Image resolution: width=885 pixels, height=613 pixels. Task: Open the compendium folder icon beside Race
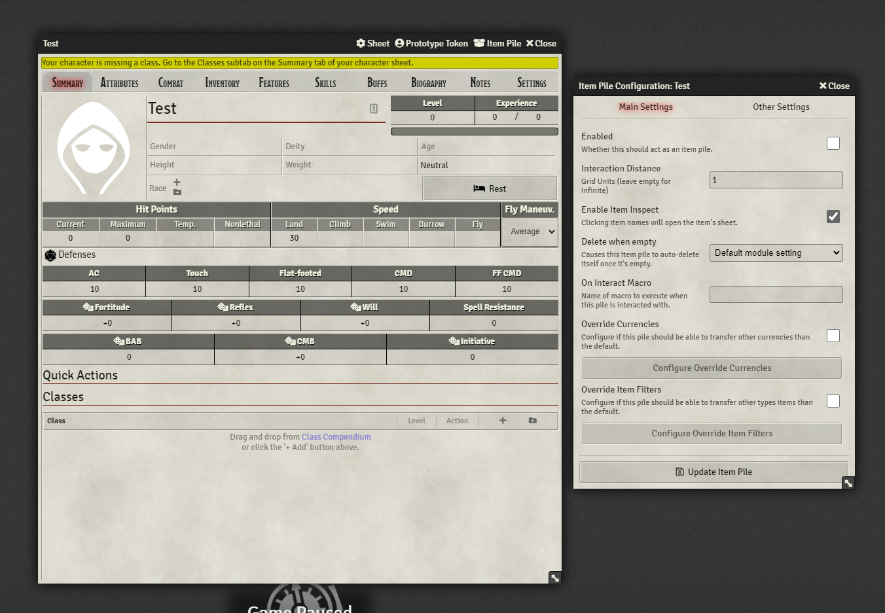(176, 192)
